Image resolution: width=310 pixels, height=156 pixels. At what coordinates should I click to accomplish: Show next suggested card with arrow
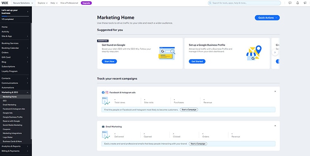tap(275, 52)
